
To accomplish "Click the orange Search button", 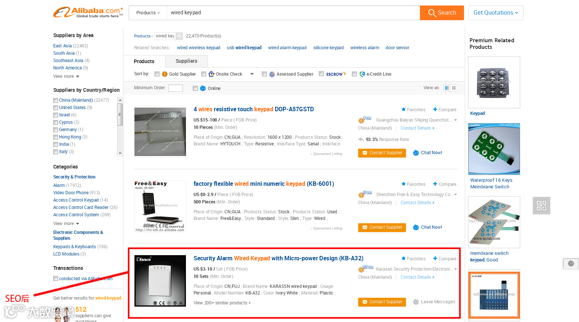I will click(x=442, y=13).
